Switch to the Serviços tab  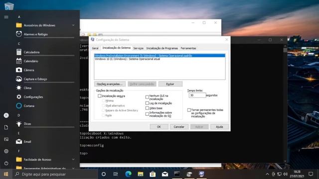click(139, 48)
